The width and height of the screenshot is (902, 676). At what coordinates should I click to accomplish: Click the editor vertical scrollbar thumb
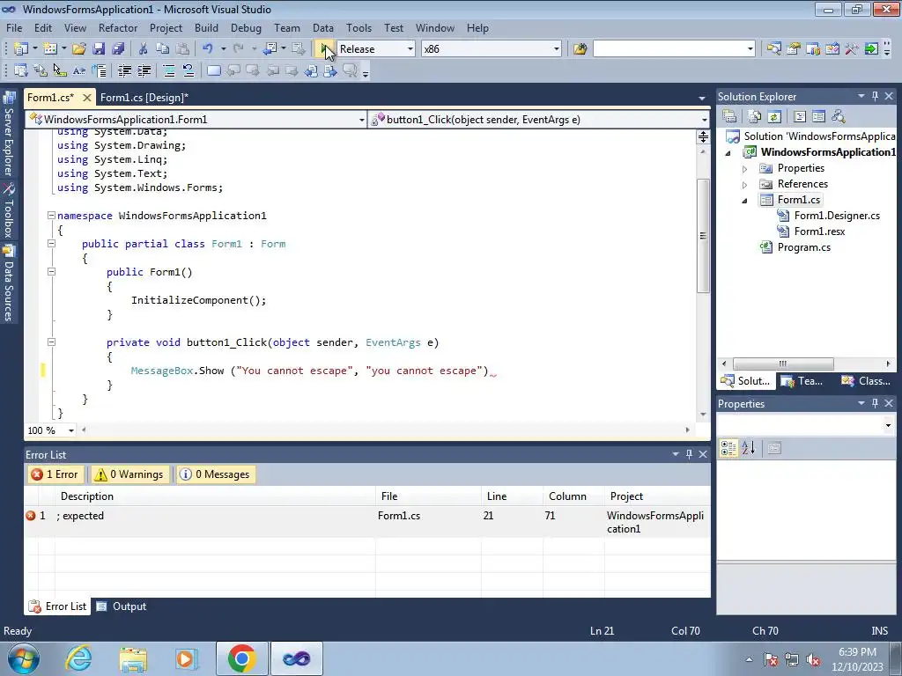[x=703, y=236]
